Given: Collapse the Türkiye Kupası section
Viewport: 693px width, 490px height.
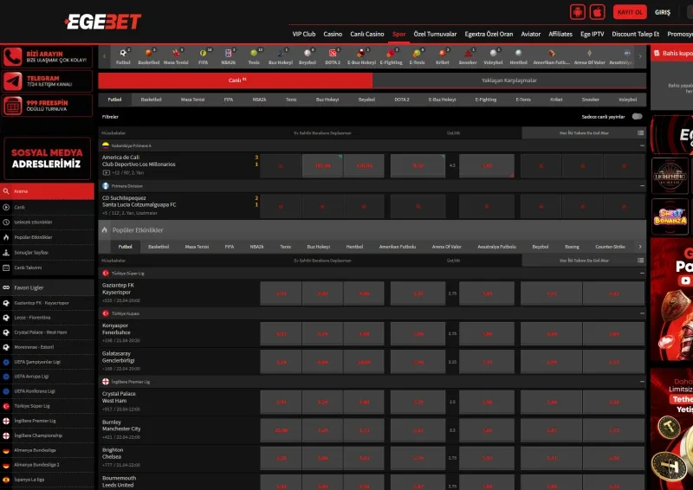Looking at the screenshot, I should click(642, 313).
